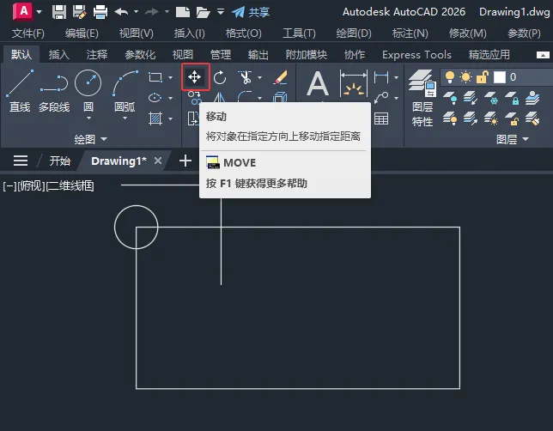Click the Turn All Layers On icon

[x=450, y=118]
